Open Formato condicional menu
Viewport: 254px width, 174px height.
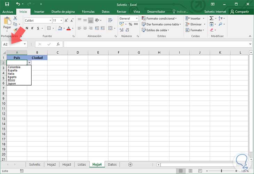click(x=159, y=18)
